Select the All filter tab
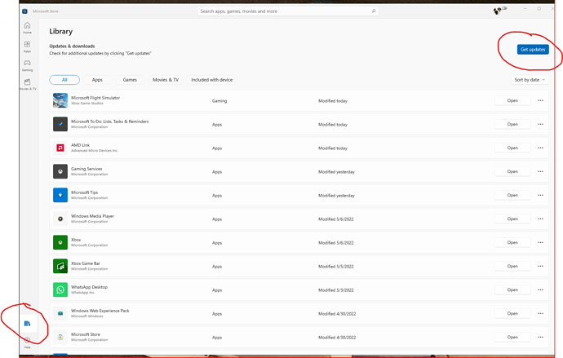Viewport: 563px width, 358px height. coord(64,80)
